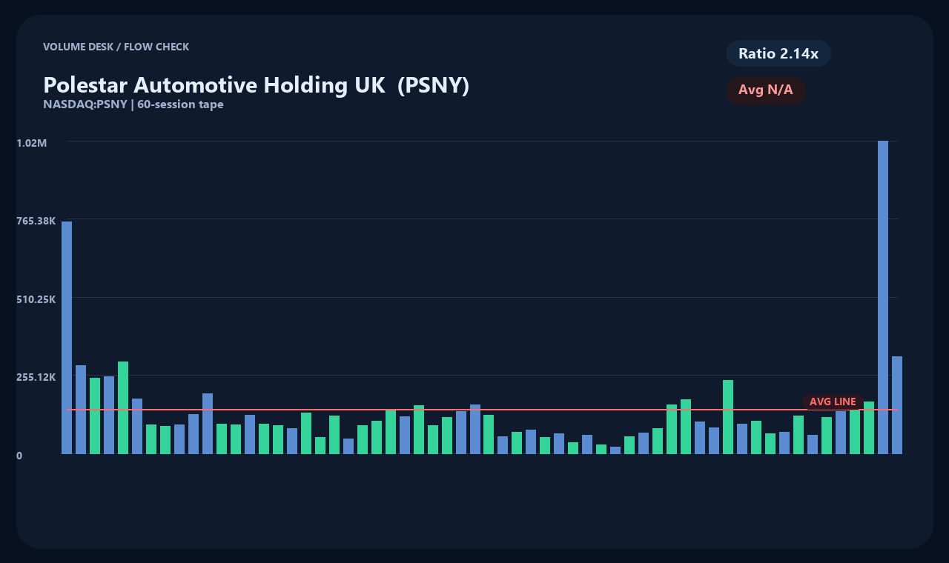
Task: Click the Avg N/A badge
Action: (x=766, y=90)
